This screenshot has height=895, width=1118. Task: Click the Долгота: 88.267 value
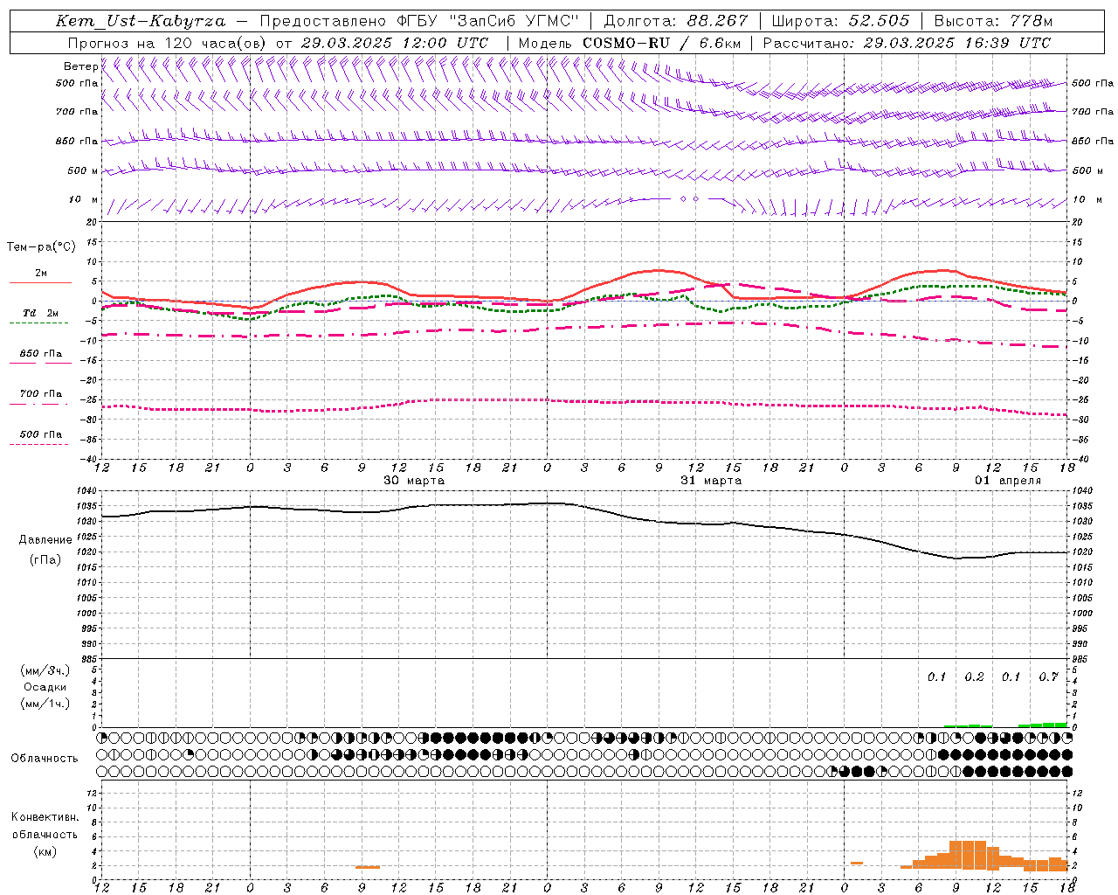[676, 21]
